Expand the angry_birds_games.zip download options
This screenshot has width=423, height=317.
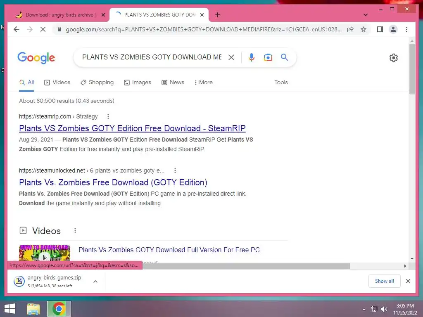click(x=95, y=282)
